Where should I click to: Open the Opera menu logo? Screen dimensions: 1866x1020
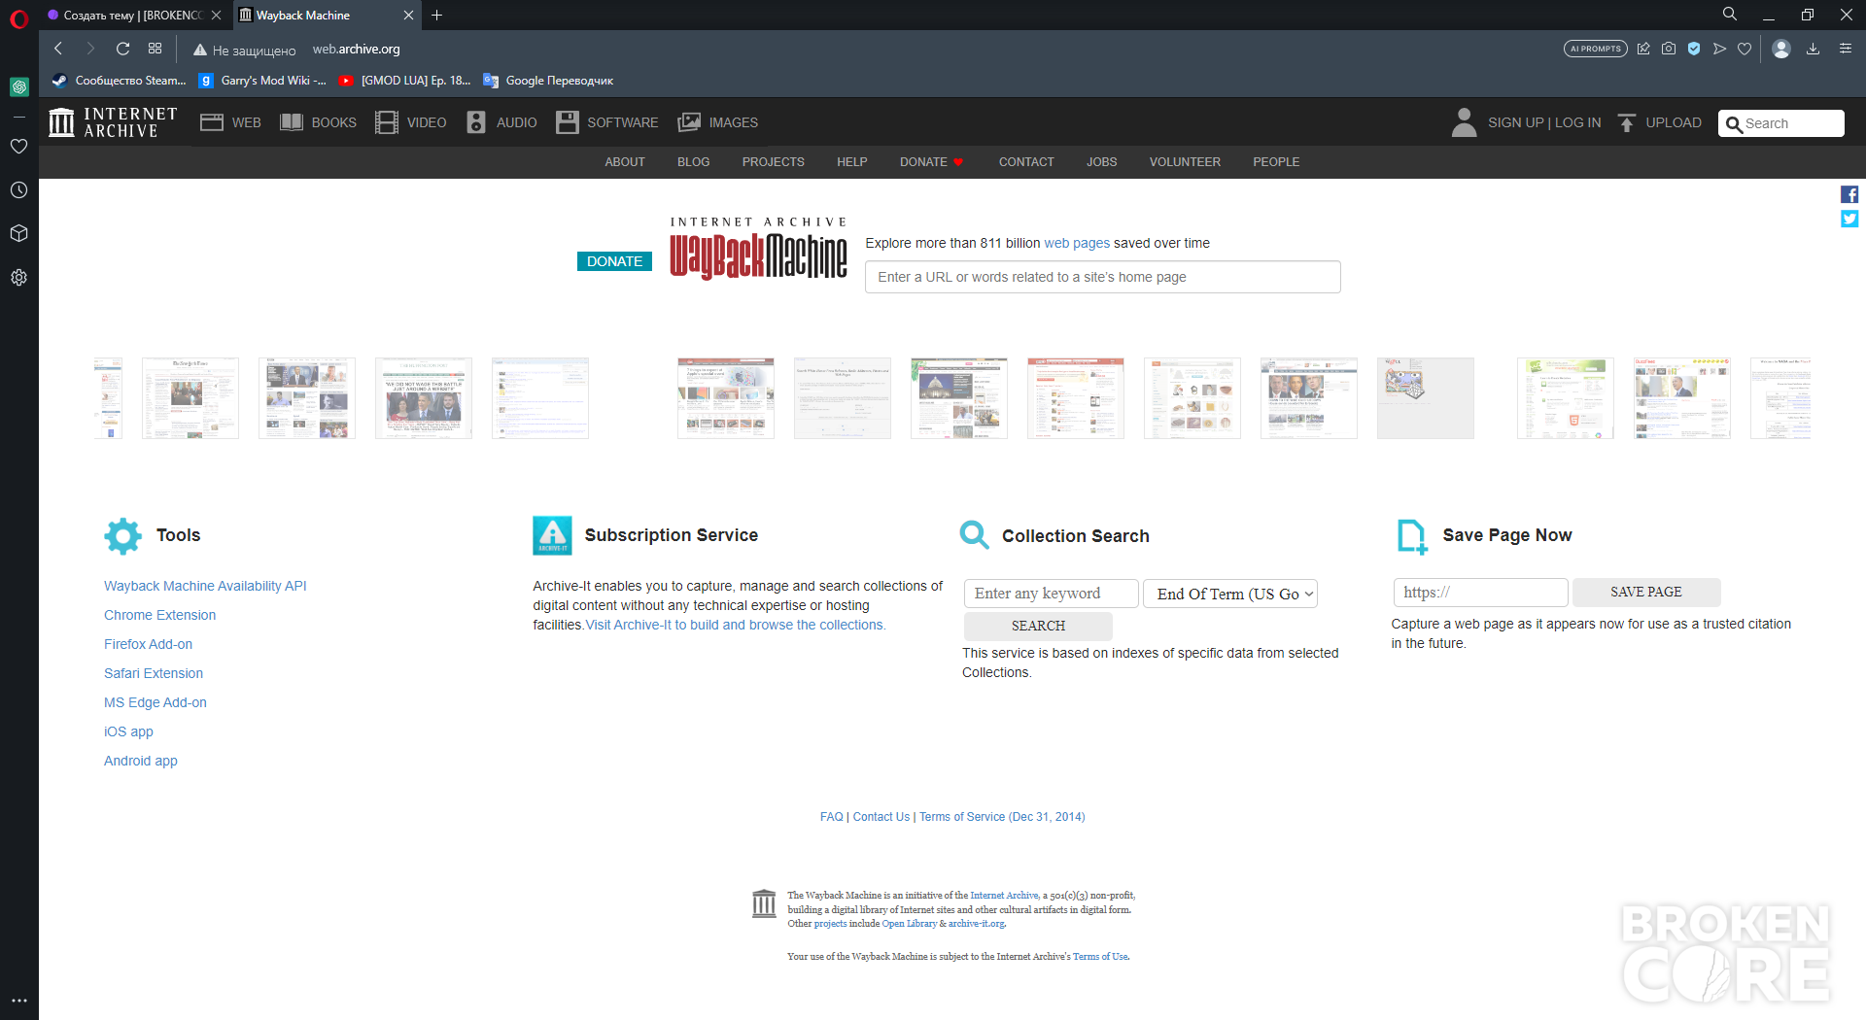point(18,18)
